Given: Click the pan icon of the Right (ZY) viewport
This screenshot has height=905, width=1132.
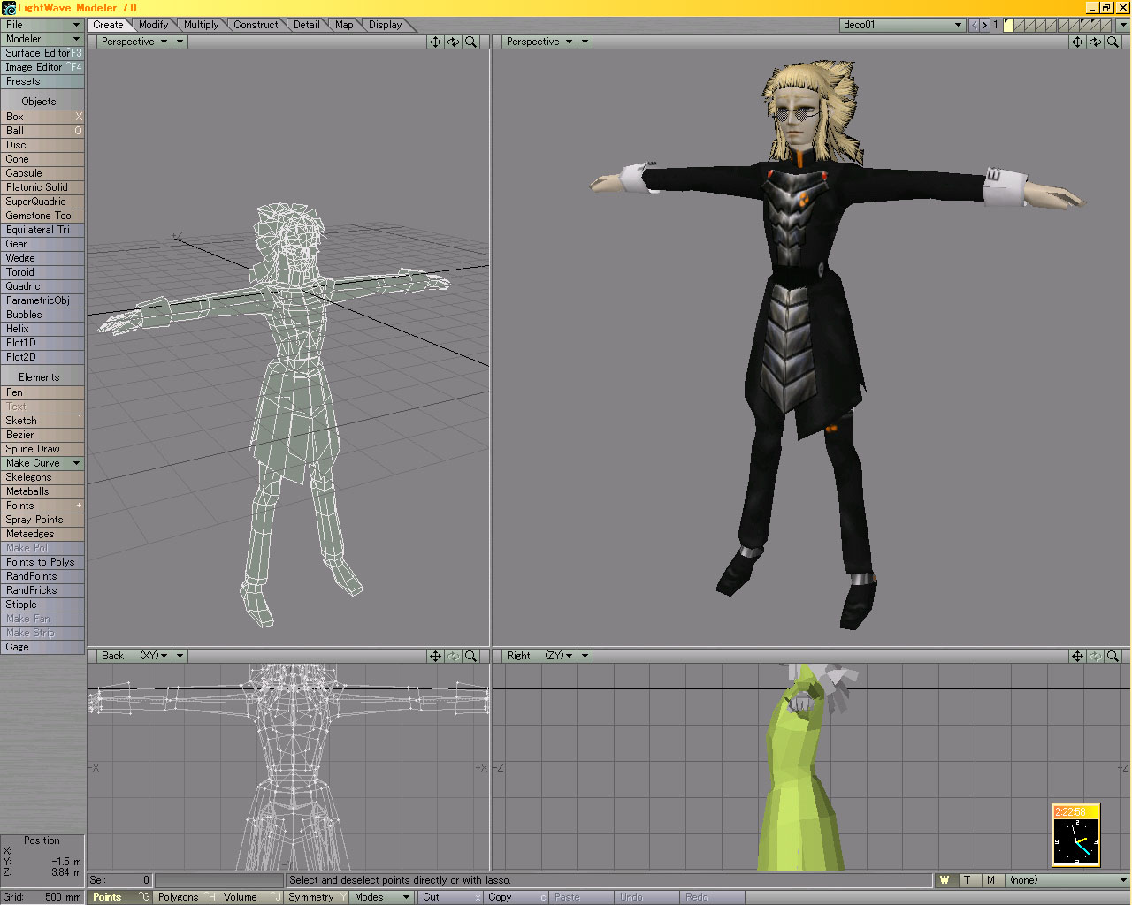Looking at the screenshot, I should click(1077, 656).
